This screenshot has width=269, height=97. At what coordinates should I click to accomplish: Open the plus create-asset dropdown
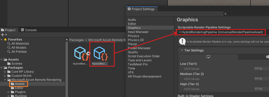[x=4, y=35]
